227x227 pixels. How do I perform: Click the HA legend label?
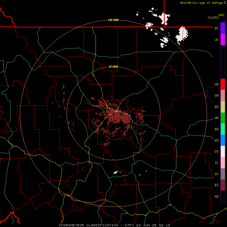click(216, 84)
